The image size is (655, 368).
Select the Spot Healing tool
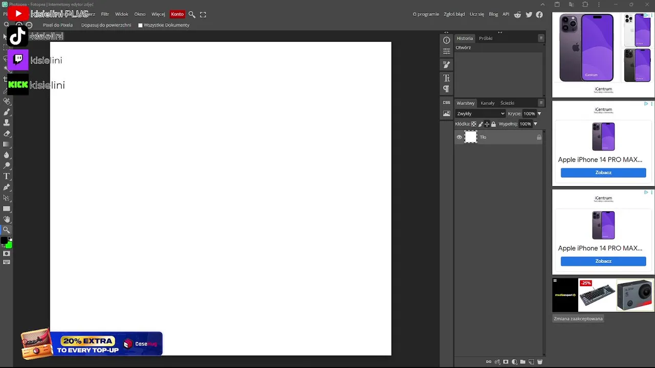[7, 101]
